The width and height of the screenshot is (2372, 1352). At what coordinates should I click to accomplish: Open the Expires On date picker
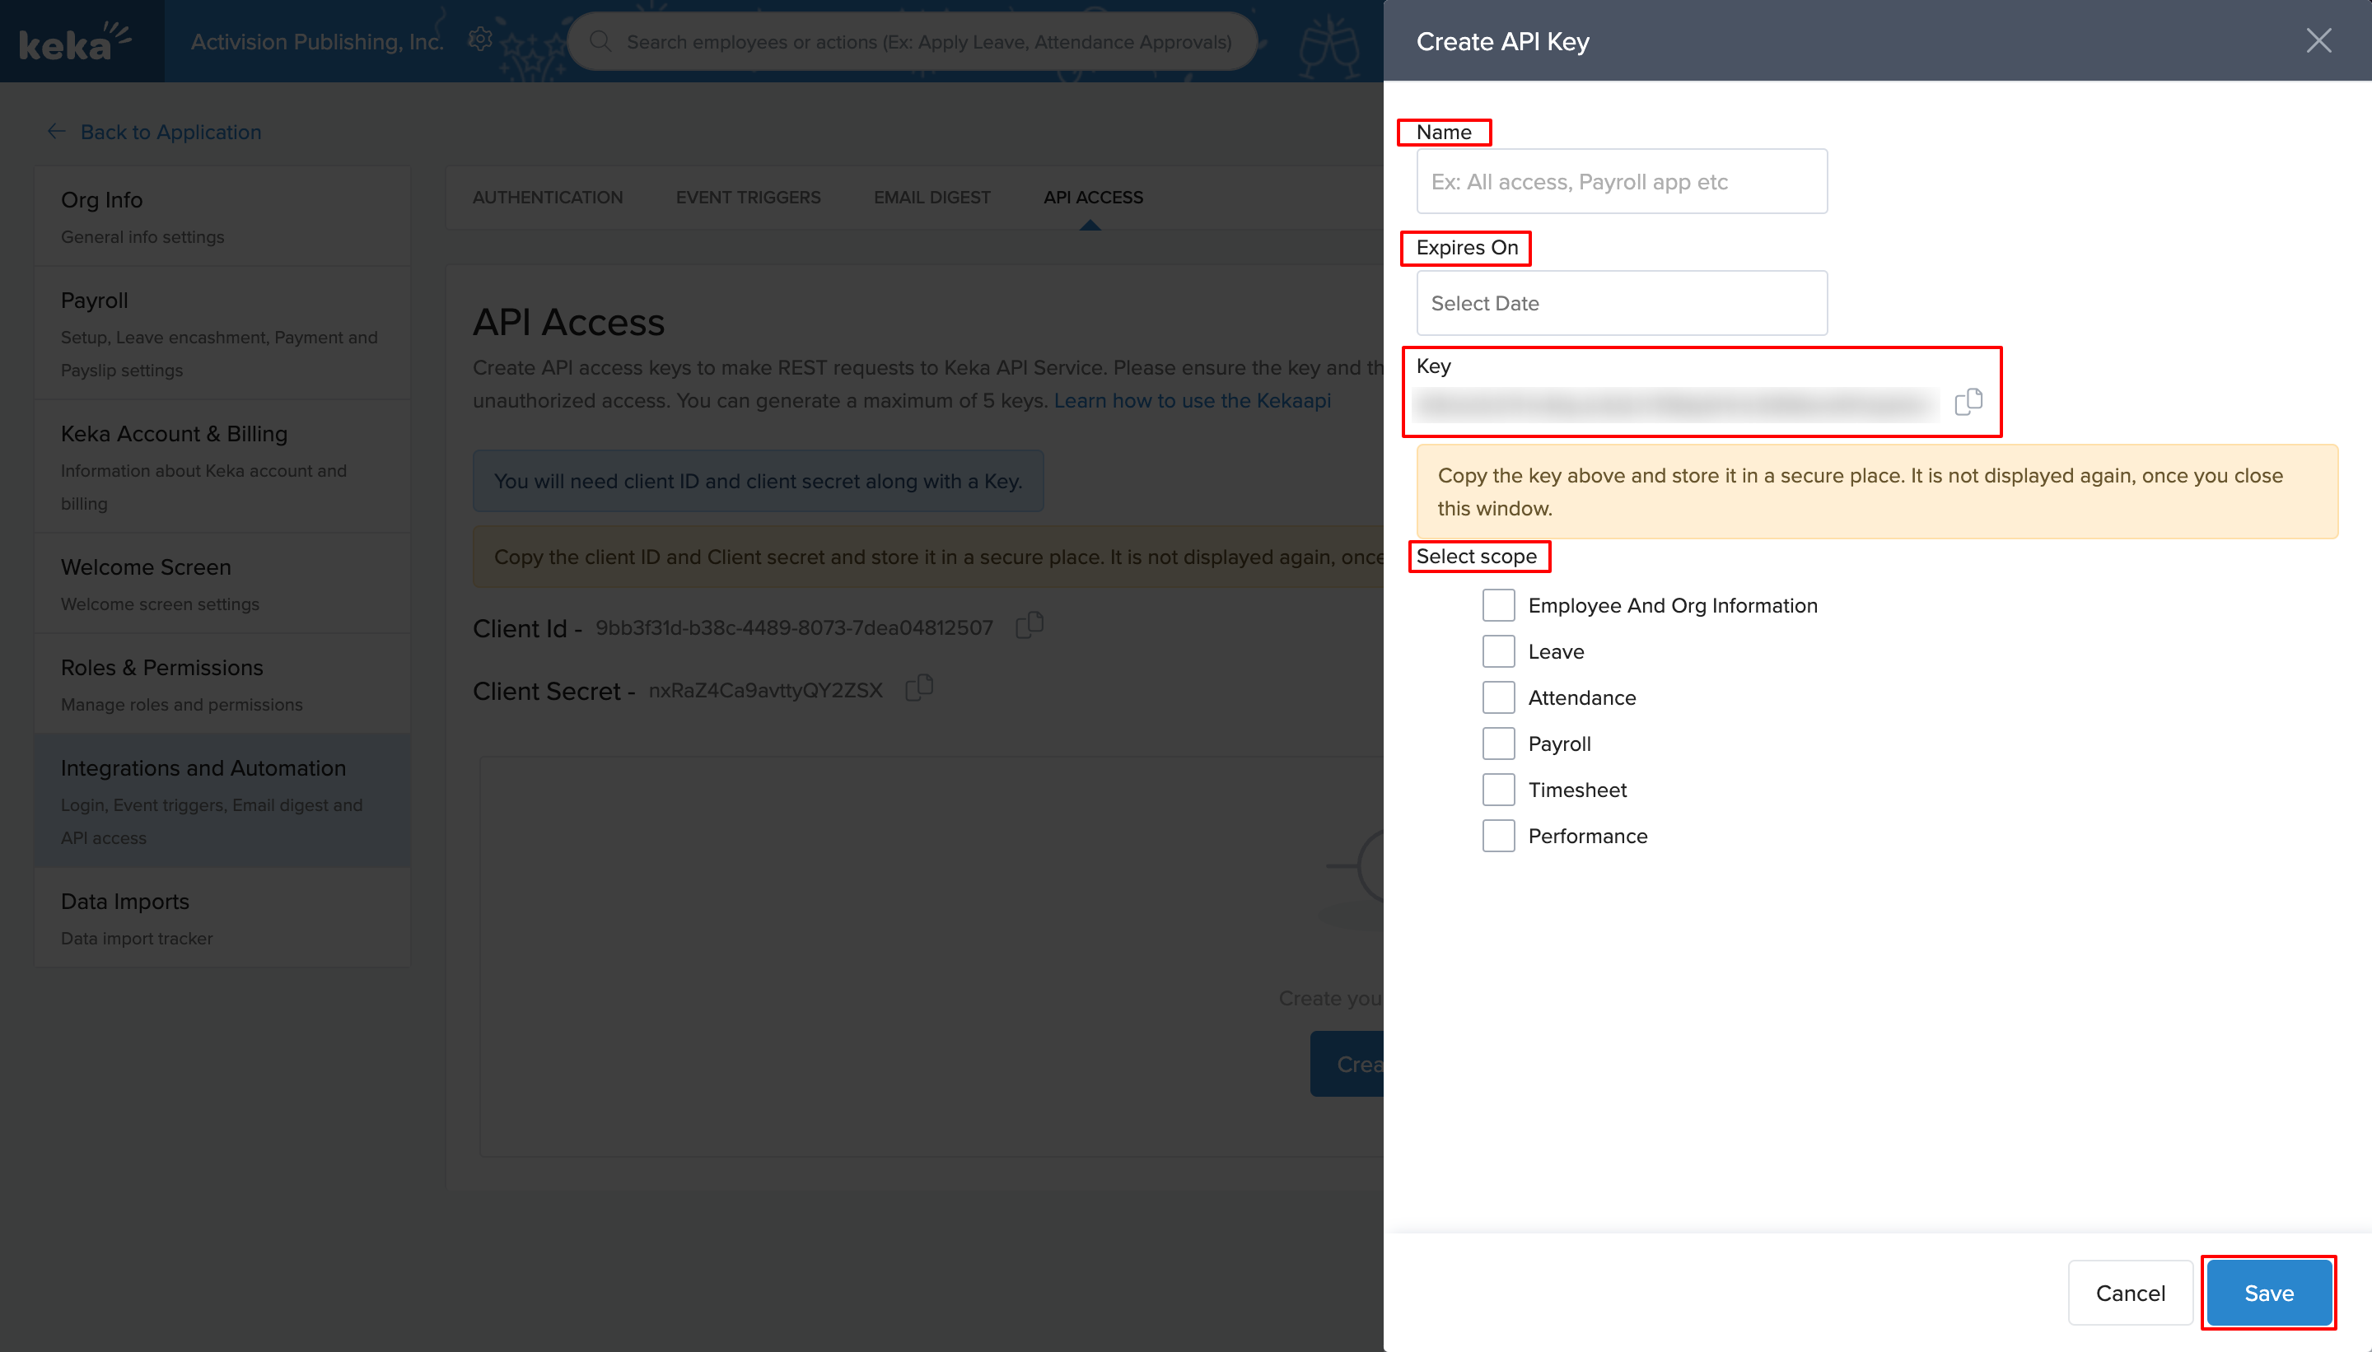[1621, 304]
